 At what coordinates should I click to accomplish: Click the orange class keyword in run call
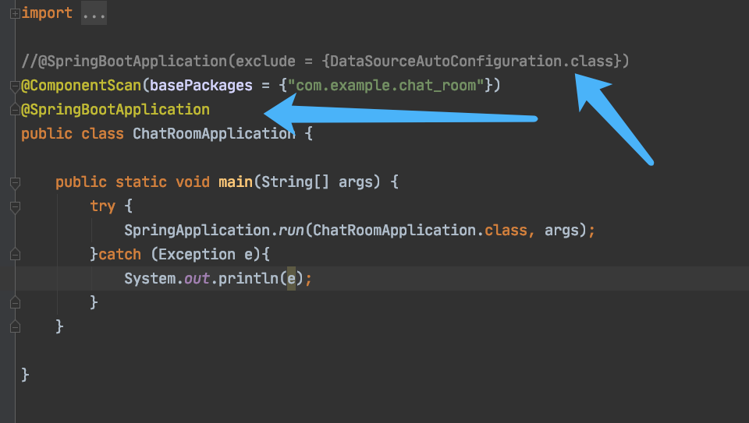[506, 231]
